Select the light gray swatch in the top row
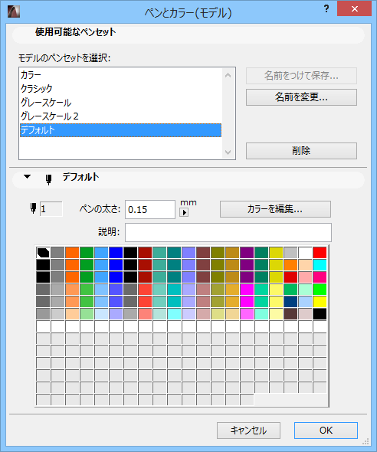This screenshot has height=452, width=377. tap(290, 253)
